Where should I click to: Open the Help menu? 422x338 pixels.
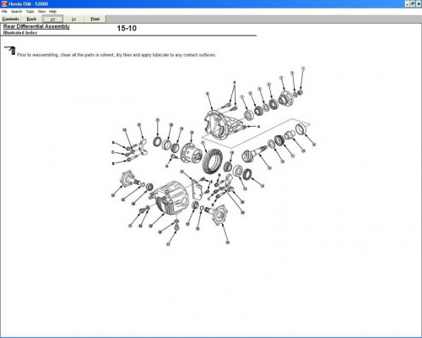click(52, 12)
